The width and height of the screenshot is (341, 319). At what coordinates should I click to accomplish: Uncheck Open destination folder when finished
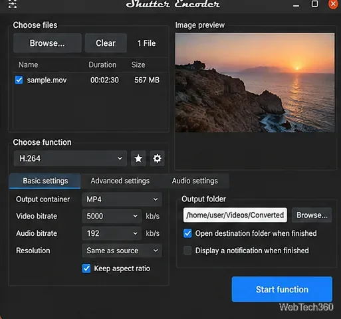click(187, 233)
